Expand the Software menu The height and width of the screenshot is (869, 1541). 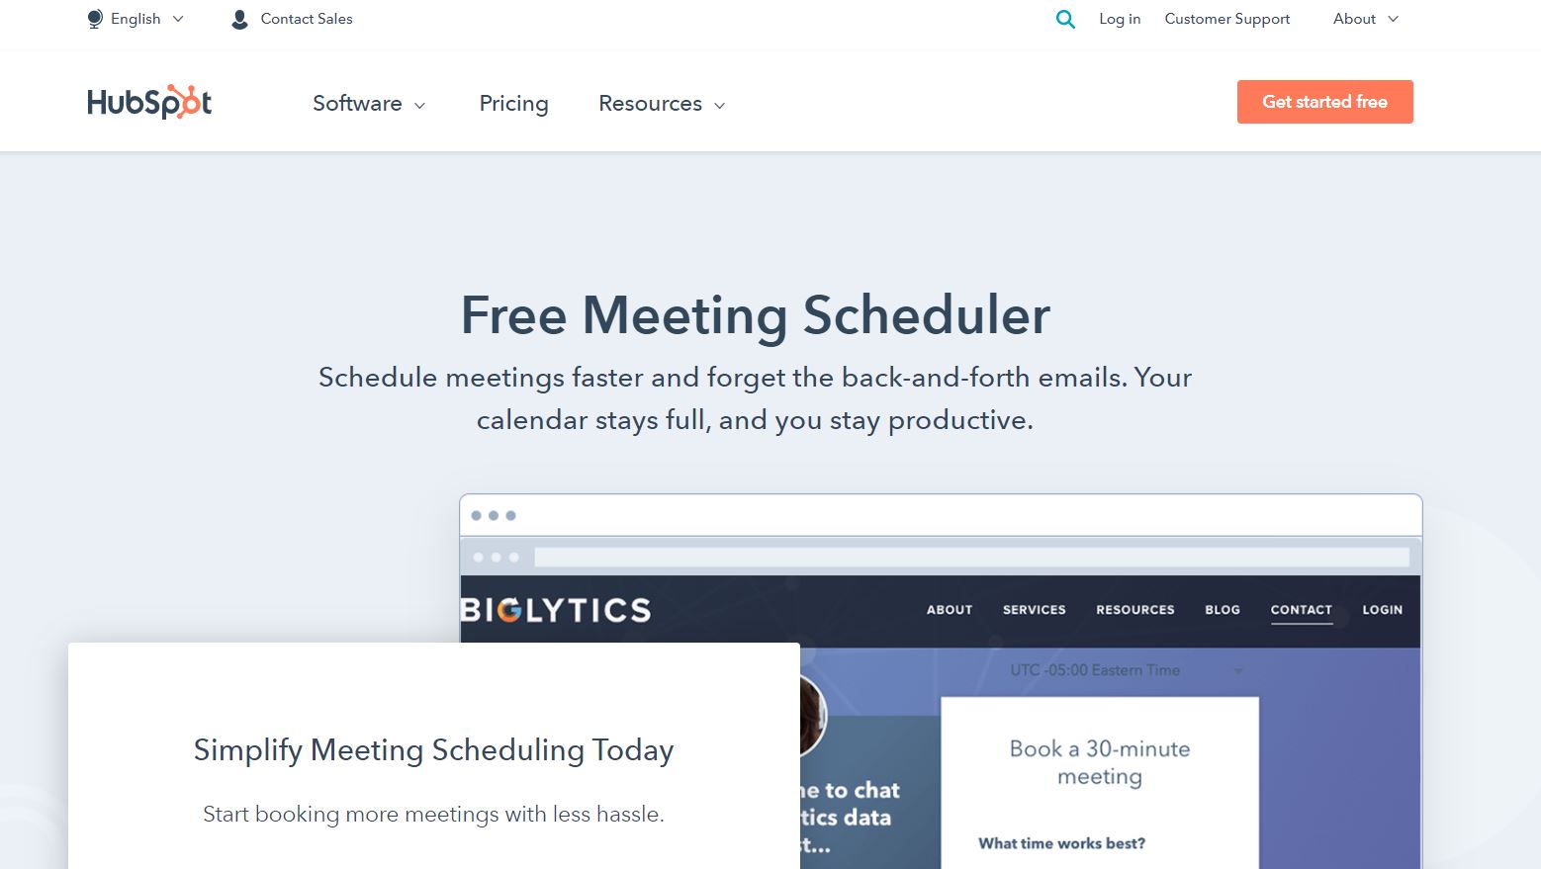369,104
